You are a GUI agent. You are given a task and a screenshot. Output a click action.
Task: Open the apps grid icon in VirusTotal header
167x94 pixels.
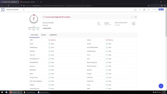(144, 10)
